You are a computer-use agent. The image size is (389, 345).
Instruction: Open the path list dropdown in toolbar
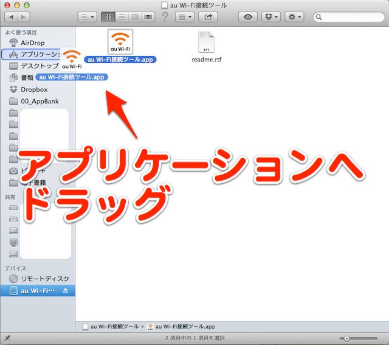tap(88, 17)
